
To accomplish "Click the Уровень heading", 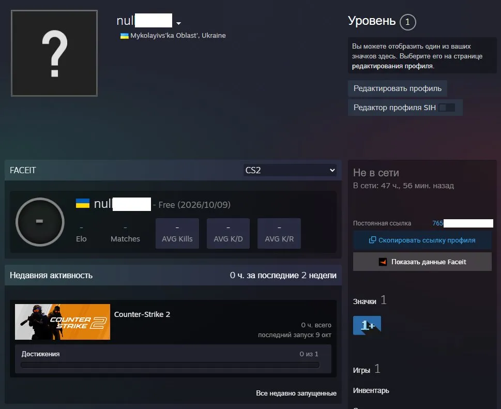I will tap(372, 21).
